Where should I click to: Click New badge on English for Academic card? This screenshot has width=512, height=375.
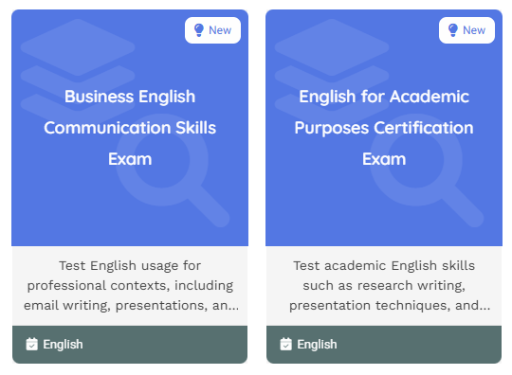click(x=466, y=30)
